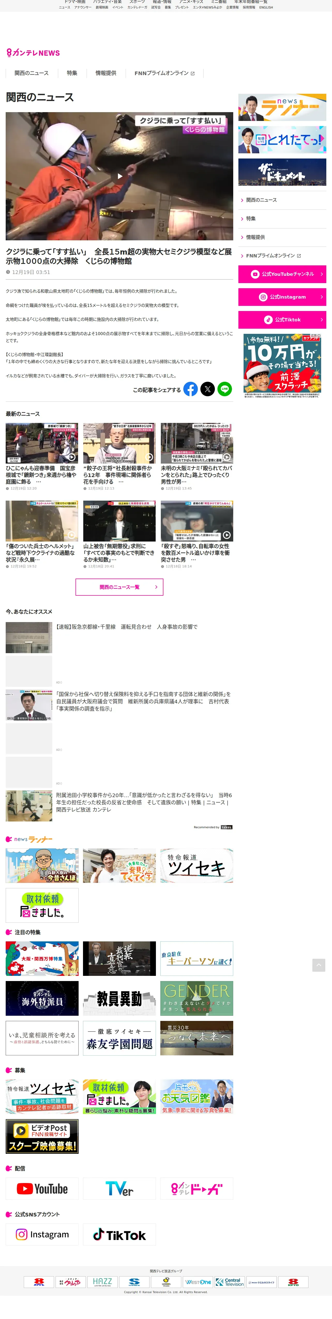Open the 附属池田小学校事件から20年 recommendation
The image size is (332, 1319).
[x=119, y=806]
